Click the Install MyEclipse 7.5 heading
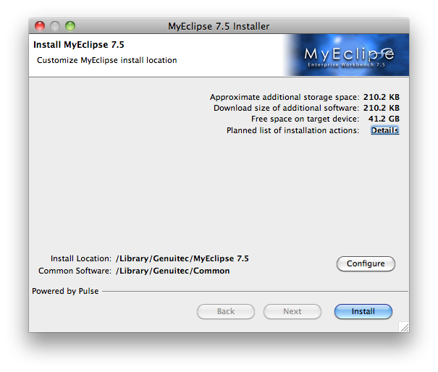Image resolution: width=438 pixels, height=372 pixels. 78,45
